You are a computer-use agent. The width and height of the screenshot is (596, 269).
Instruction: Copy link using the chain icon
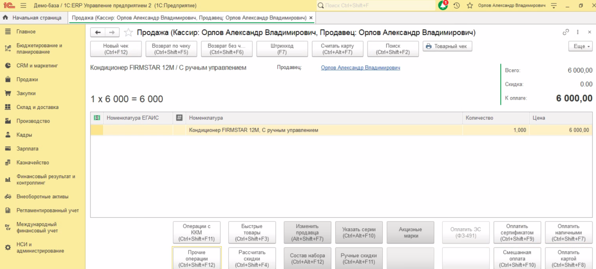click(566, 32)
